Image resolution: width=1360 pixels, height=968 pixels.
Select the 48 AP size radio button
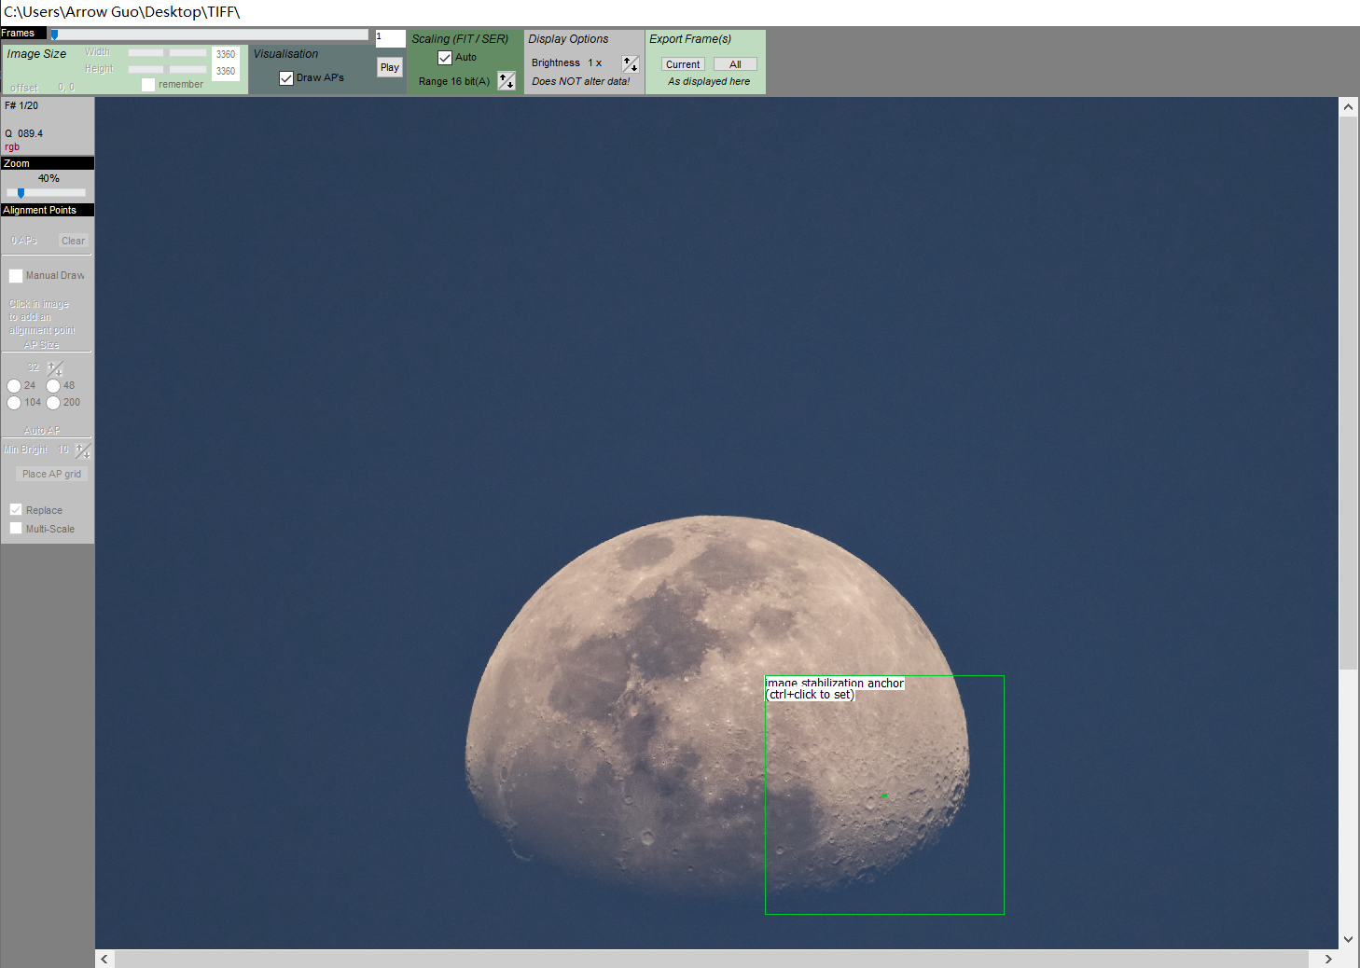53,386
